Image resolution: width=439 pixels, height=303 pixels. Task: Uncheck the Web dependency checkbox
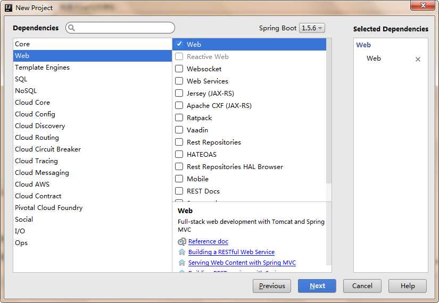pyautogui.click(x=179, y=44)
